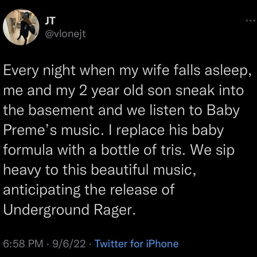This screenshot has height=257, width=257.
Task: Click the phrase "2 year old son"
Action: pyautogui.click(x=124, y=91)
